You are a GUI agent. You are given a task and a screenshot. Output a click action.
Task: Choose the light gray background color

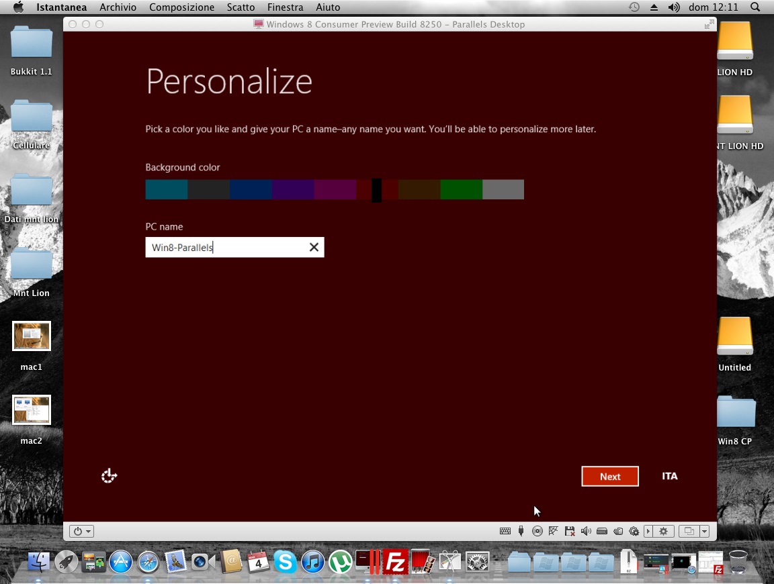click(503, 189)
